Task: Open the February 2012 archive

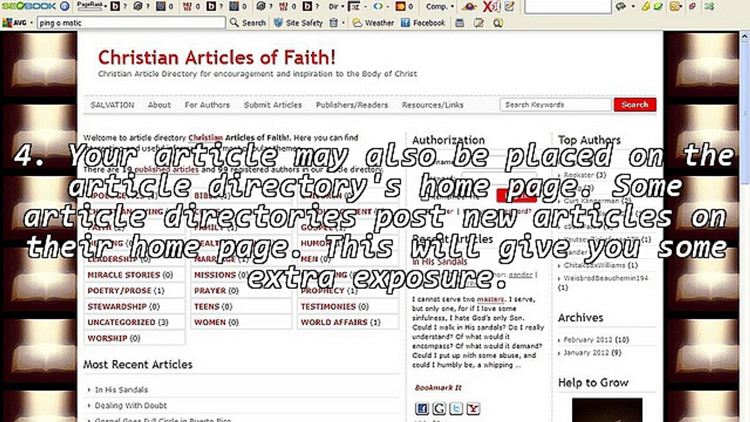Action: click(588, 340)
